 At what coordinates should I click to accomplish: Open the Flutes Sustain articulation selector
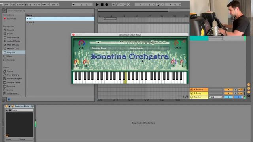(x=137, y=48)
